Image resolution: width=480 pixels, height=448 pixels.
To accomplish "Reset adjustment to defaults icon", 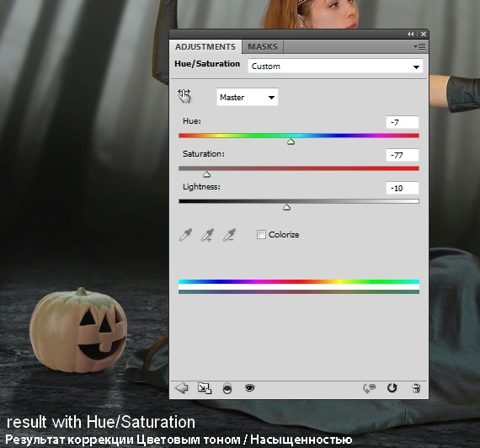I will tap(392, 388).
